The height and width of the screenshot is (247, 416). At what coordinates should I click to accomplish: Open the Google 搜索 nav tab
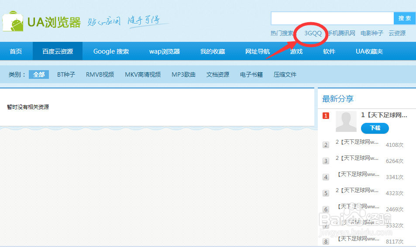(111, 51)
